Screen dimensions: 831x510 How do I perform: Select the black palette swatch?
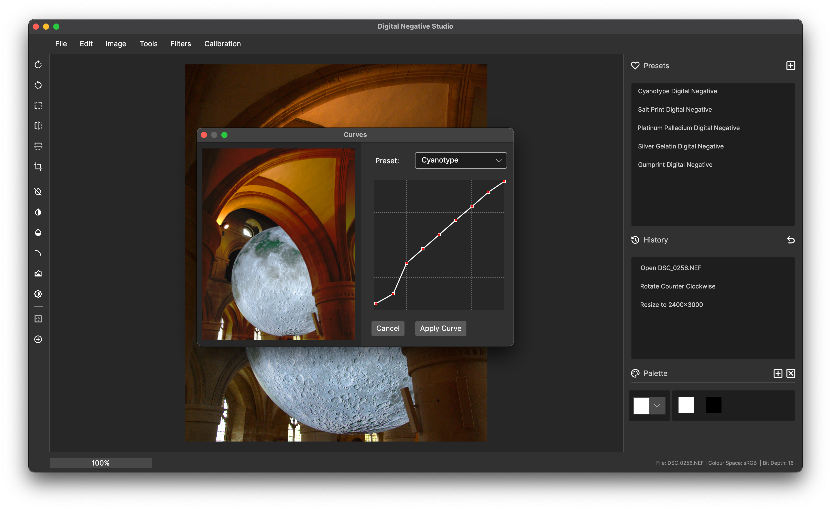(714, 405)
